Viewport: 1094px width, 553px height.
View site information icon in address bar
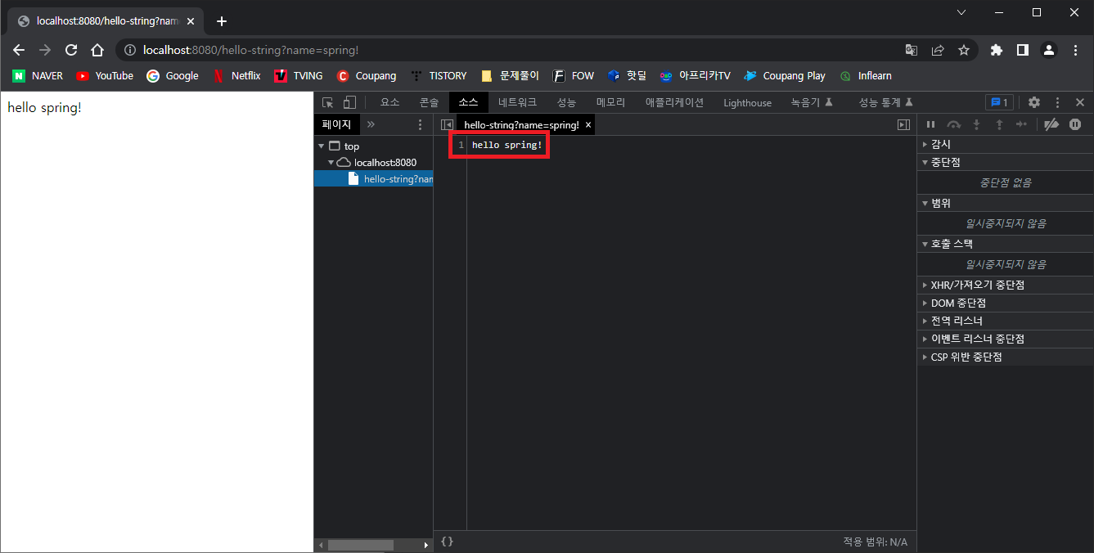(129, 50)
